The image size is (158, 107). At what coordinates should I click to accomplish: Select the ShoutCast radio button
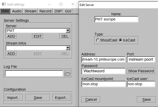[98, 40]
